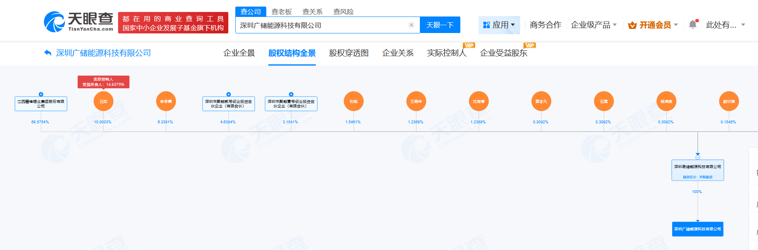Go back using the arrow beside 深圳广储能源科技有限公司
Image resolution: width=758 pixels, height=250 pixels.
(48, 53)
